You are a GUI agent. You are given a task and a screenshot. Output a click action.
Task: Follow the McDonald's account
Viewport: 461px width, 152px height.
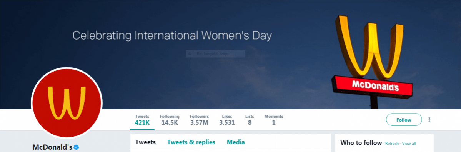click(404, 120)
